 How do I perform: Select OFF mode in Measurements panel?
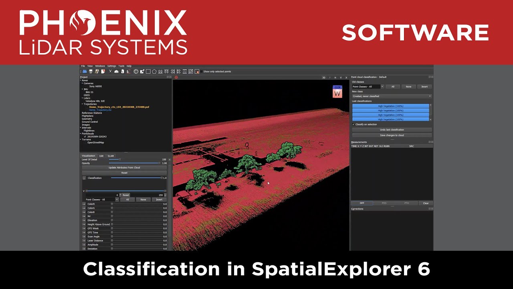pos(362,203)
